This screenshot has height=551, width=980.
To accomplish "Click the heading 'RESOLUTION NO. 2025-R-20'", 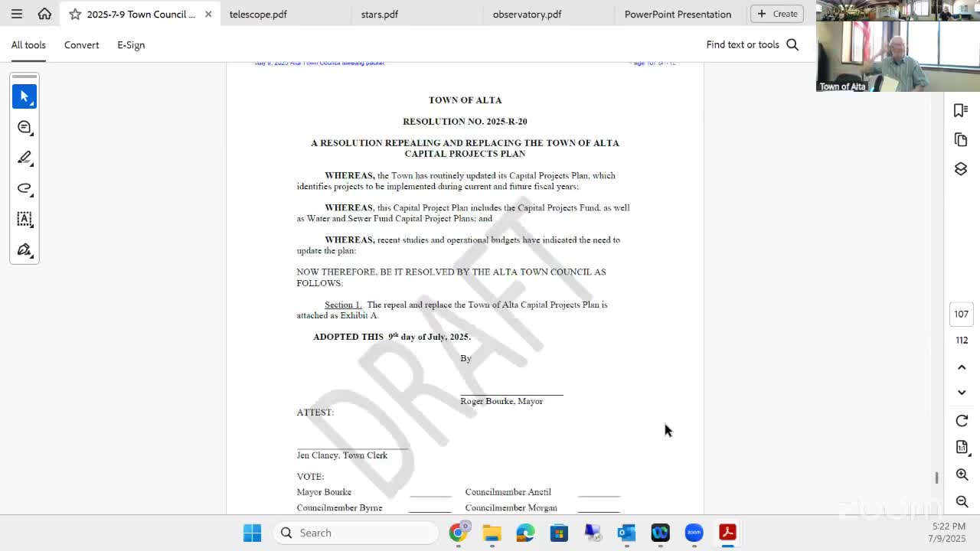I will point(465,122).
